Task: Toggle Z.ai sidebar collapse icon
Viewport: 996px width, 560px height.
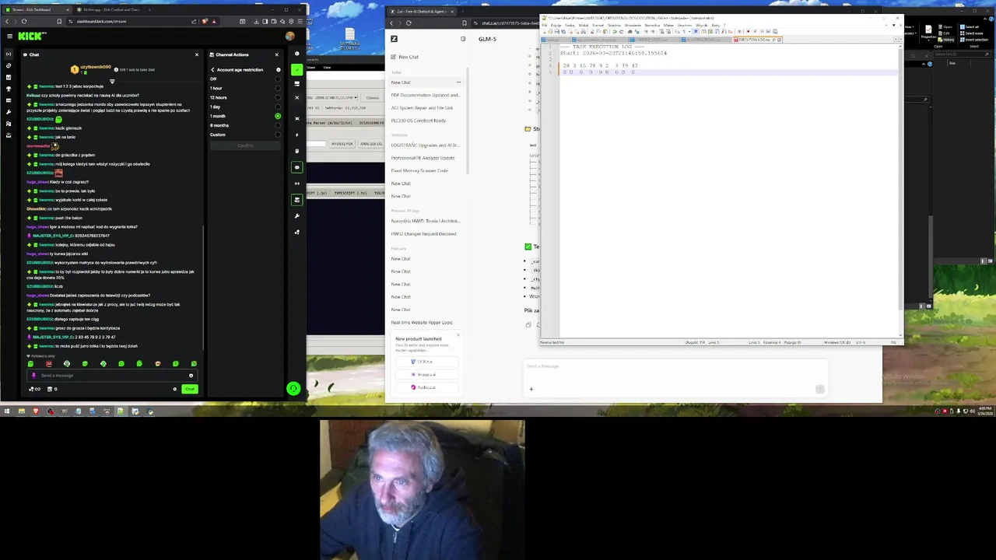Action: click(463, 39)
